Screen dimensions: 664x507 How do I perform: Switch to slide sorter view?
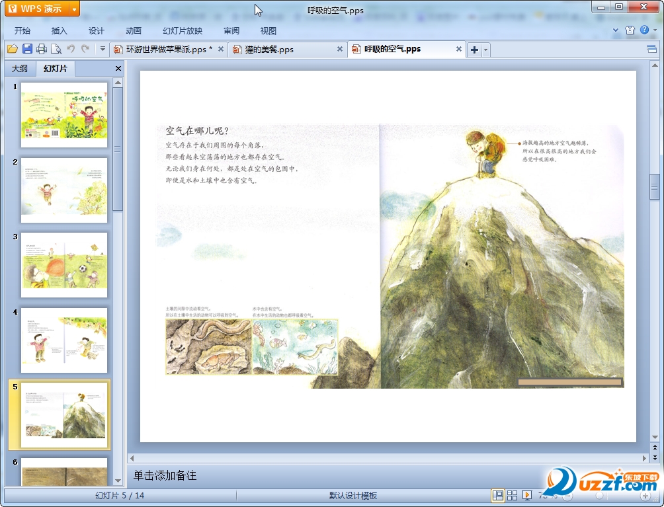pos(512,495)
